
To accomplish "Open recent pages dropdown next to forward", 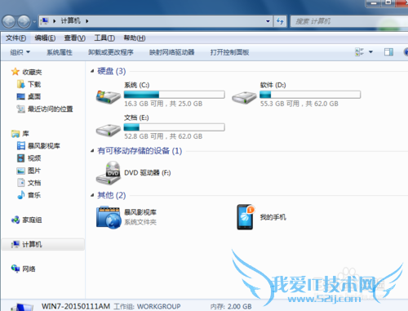I will click(x=34, y=21).
